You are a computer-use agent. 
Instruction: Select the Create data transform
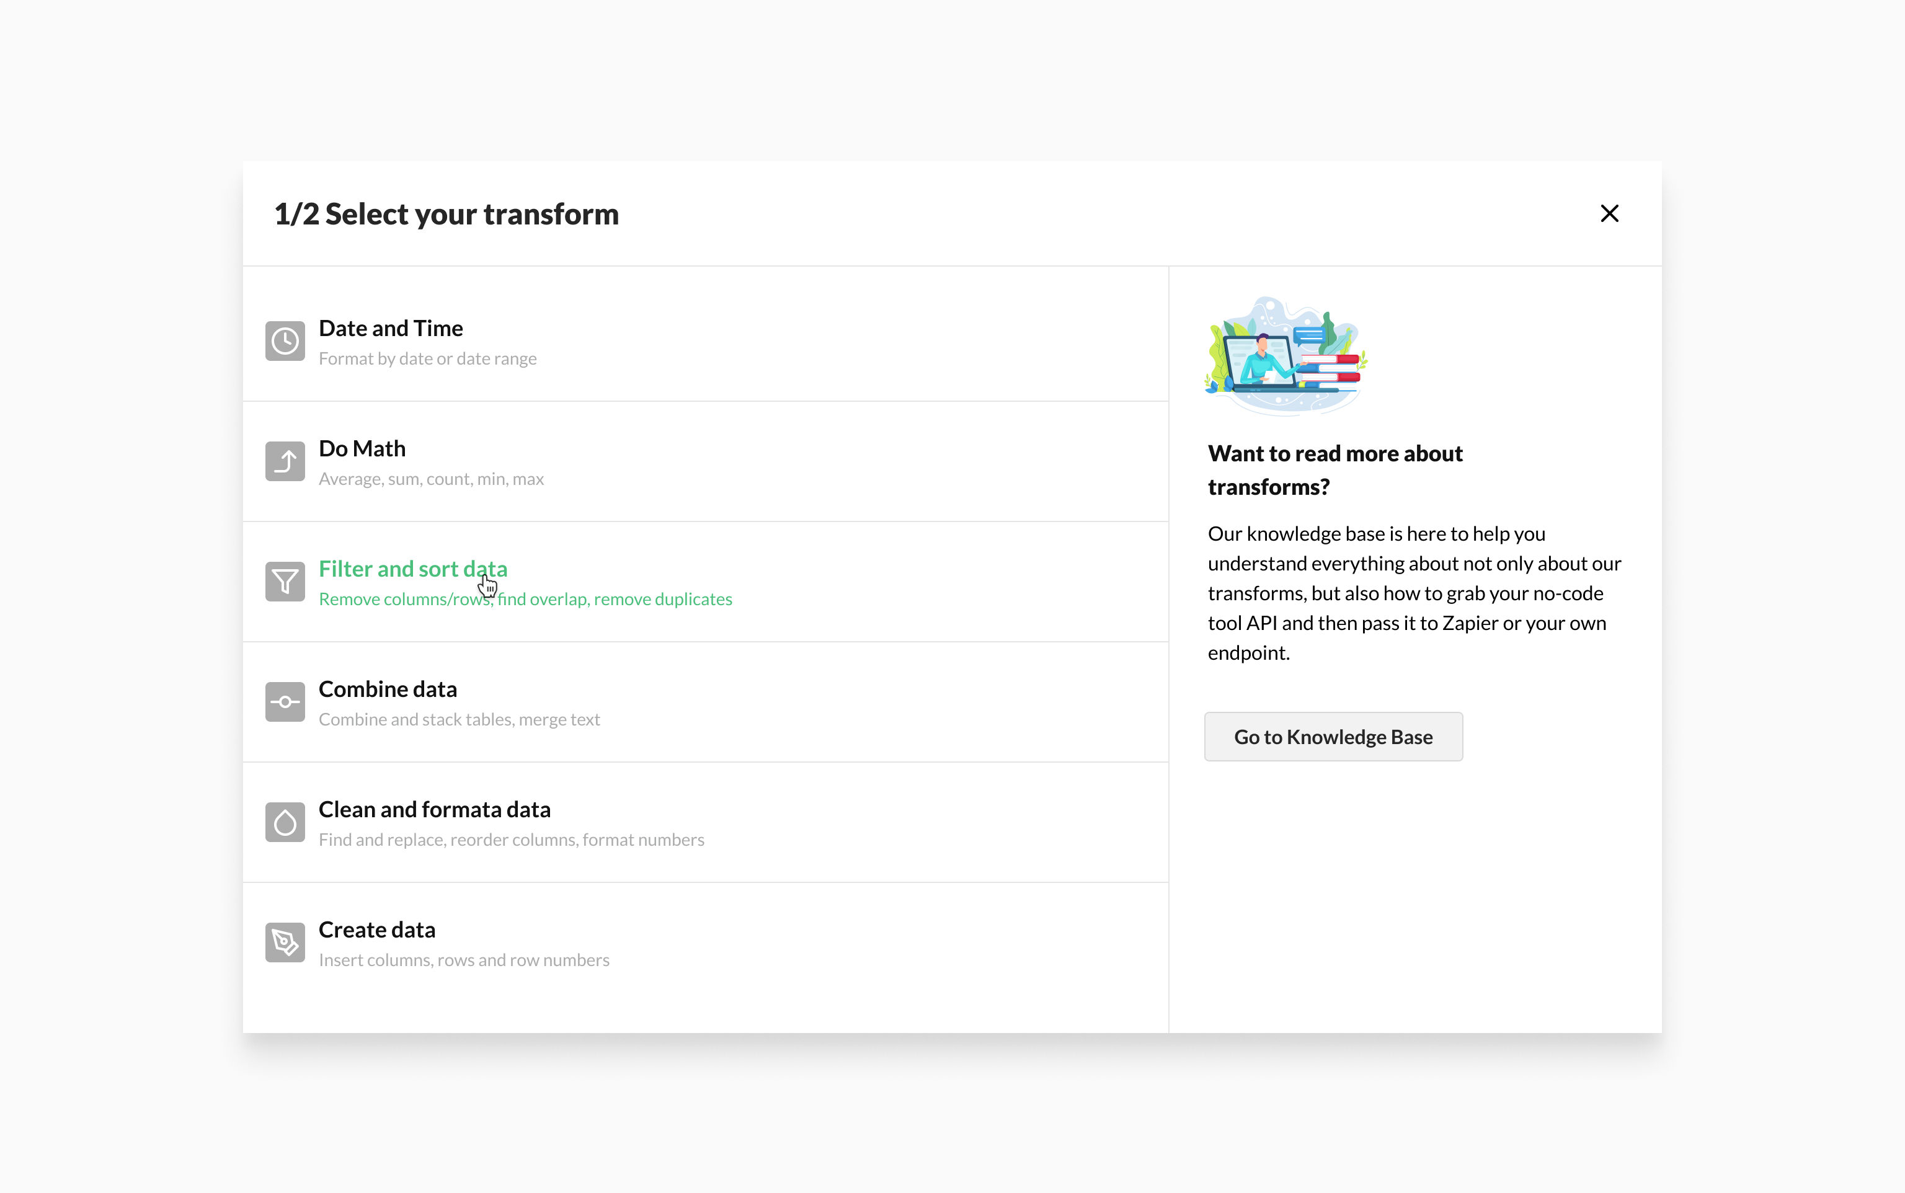[x=376, y=929]
